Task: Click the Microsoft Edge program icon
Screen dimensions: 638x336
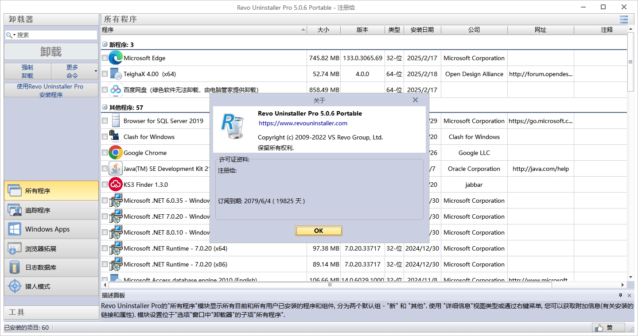Action: [x=116, y=58]
